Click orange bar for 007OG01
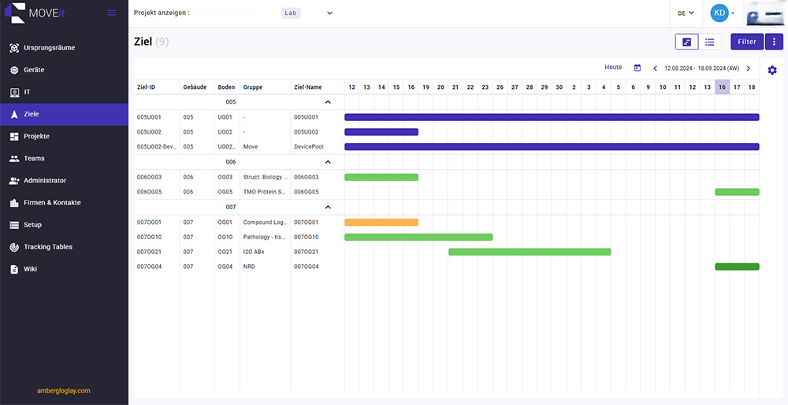788x405 pixels. point(381,222)
